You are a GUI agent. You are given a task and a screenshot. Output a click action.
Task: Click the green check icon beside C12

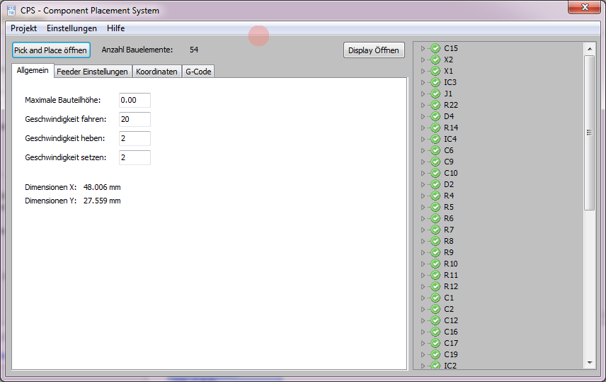pyautogui.click(x=435, y=320)
